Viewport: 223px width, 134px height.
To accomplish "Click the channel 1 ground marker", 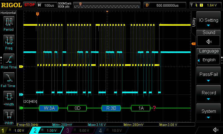I will coord(21,66).
